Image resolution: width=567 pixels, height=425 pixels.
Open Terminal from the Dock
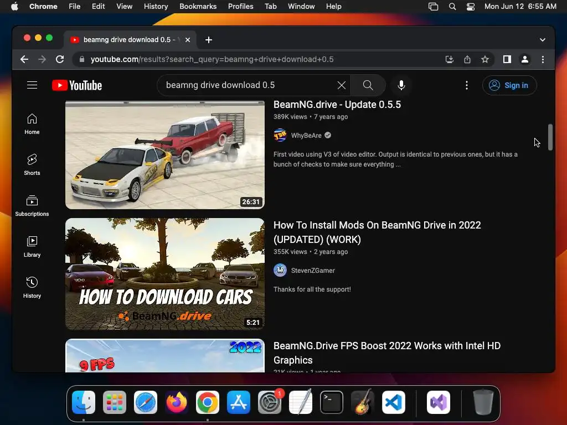tap(332, 402)
